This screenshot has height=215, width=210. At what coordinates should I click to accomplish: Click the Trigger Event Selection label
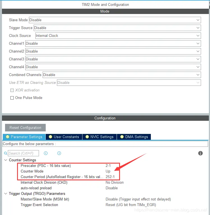[39, 205]
